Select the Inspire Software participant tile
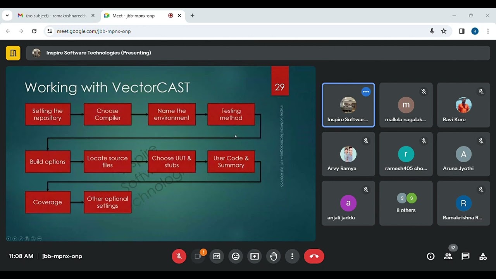Viewport: 496px width, 279px height. tap(348, 105)
